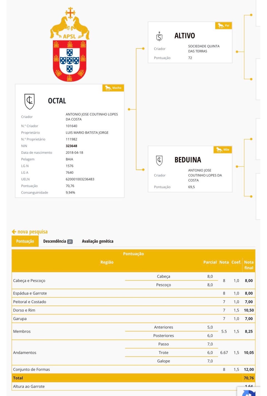The width and height of the screenshot is (267, 396).
Task: Click the Pai horse badge on ALTIVO card
Action: 224,26
